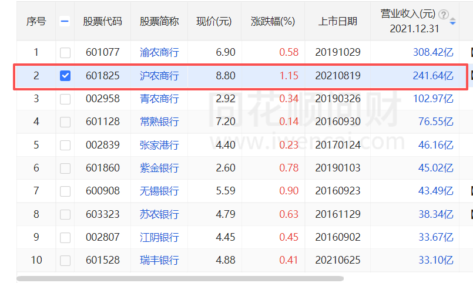Click the 38.34亿 revenue value
473x283 pixels.
click(436, 214)
